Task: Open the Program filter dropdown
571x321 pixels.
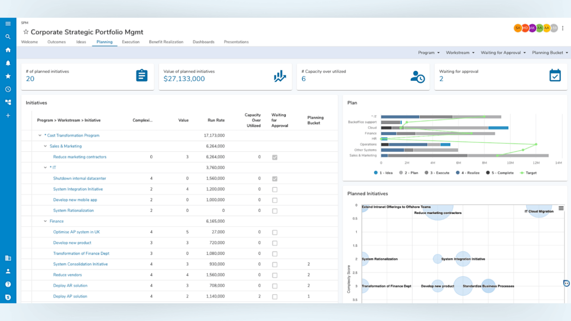Action: [x=429, y=53]
